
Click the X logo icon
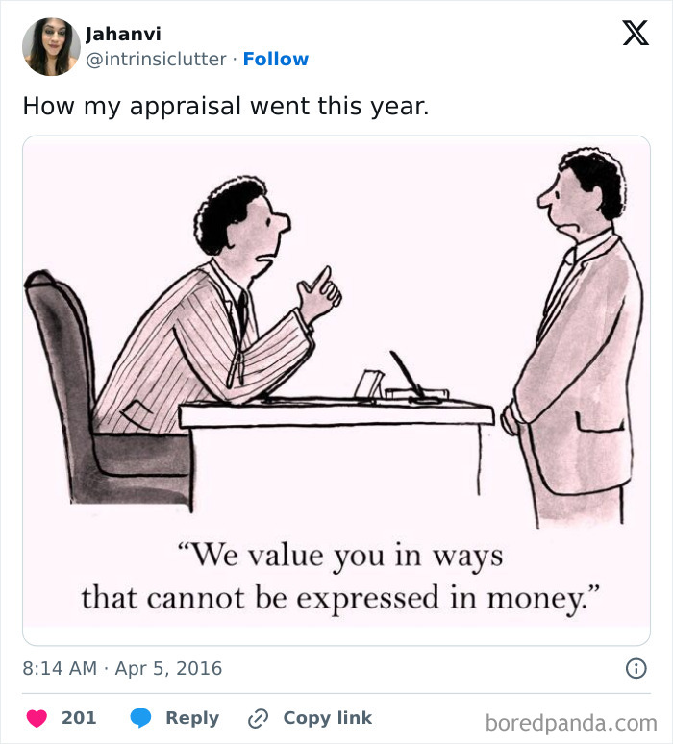pos(635,34)
